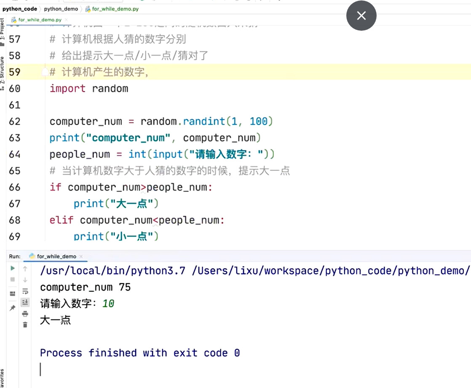Close the overlay with the round X button
Viewport: 471px width, 388px height.
click(361, 16)
